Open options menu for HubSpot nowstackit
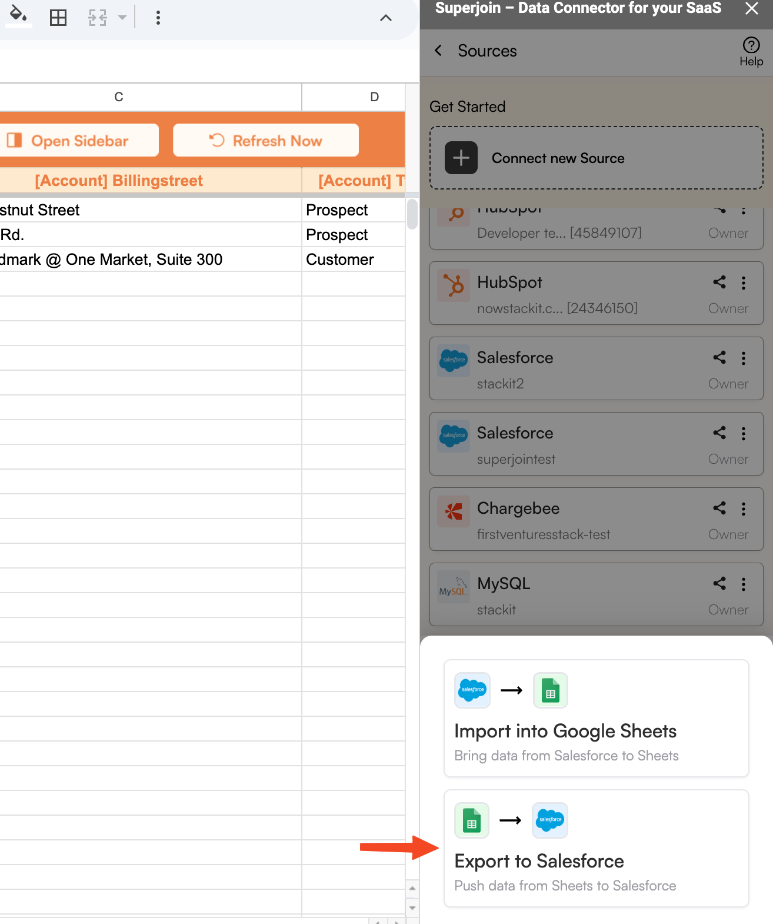 [x=744, y=283]
